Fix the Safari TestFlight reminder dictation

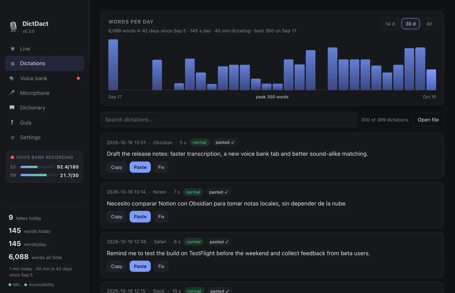pyautogui.click(x=161, y=266)
